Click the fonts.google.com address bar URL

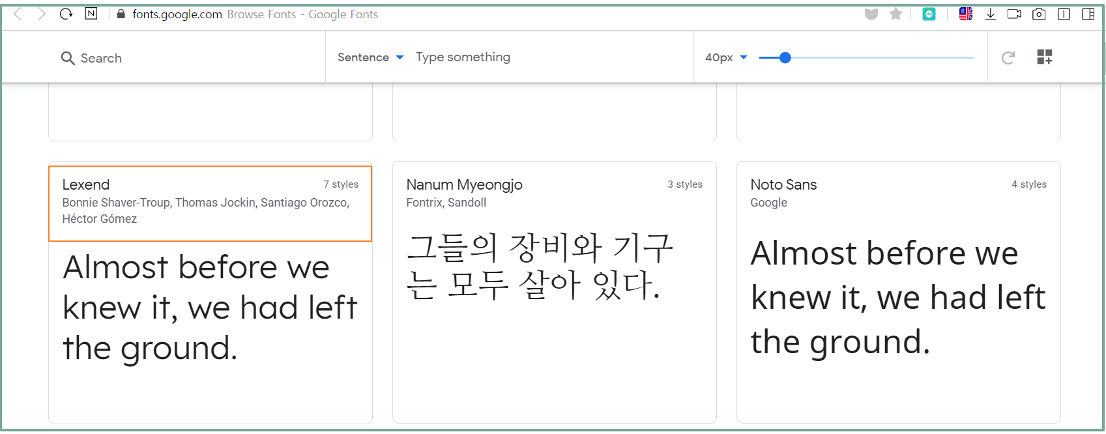click(x=177, y=14)
